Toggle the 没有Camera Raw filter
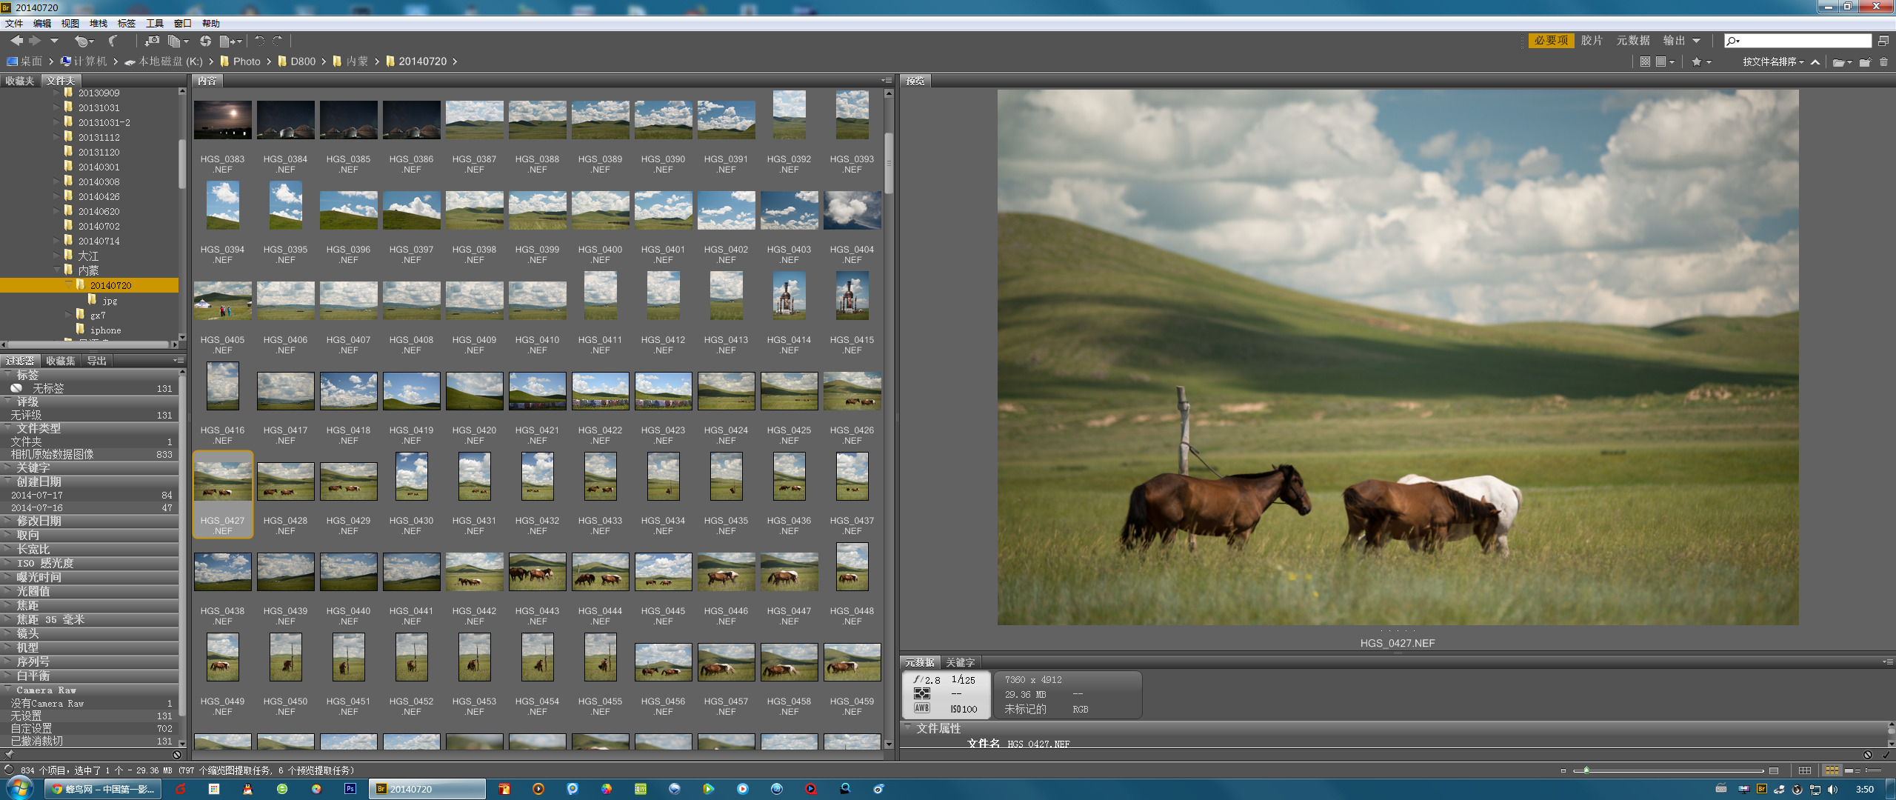Screen dimensions: 1896x800 (x=90, y=703)
